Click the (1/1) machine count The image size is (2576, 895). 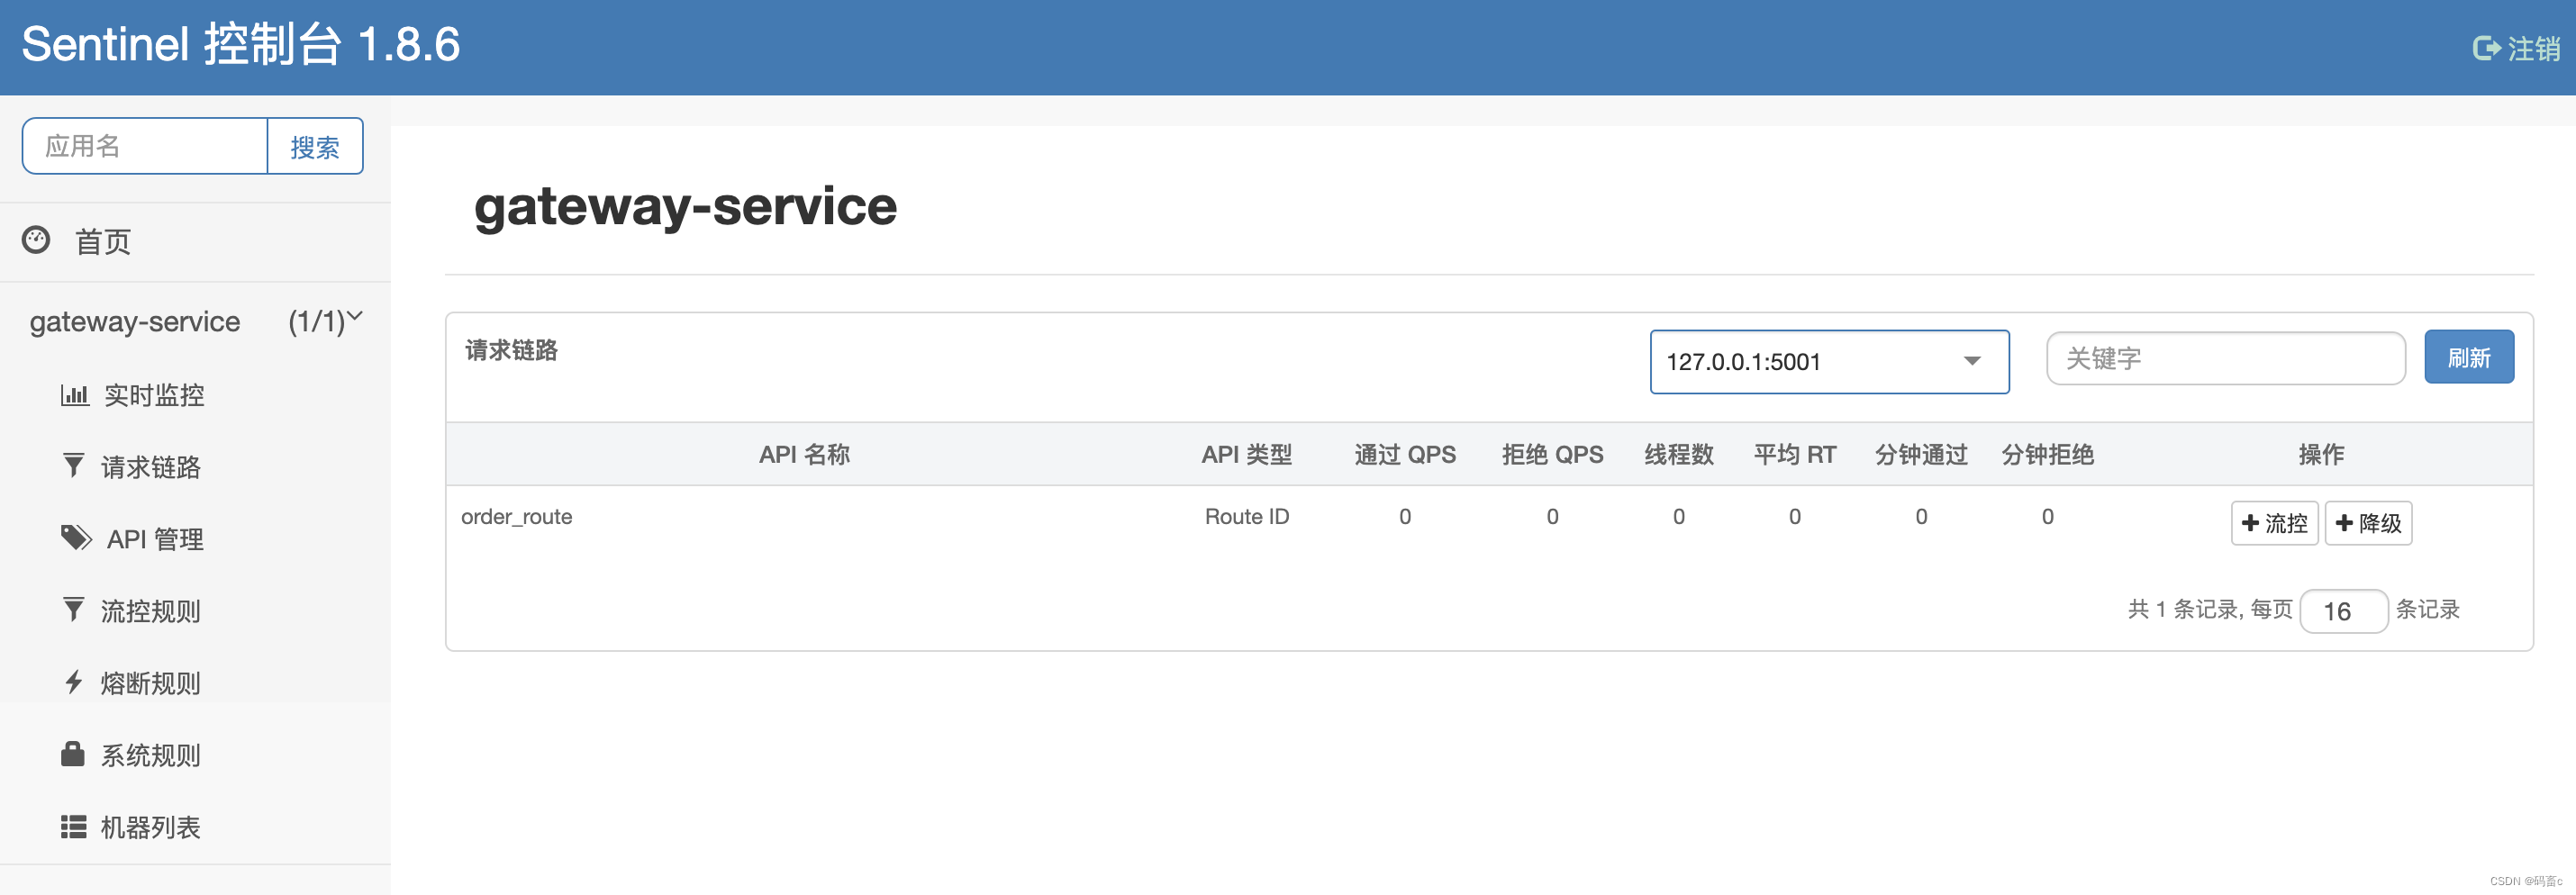click(316, 322)
